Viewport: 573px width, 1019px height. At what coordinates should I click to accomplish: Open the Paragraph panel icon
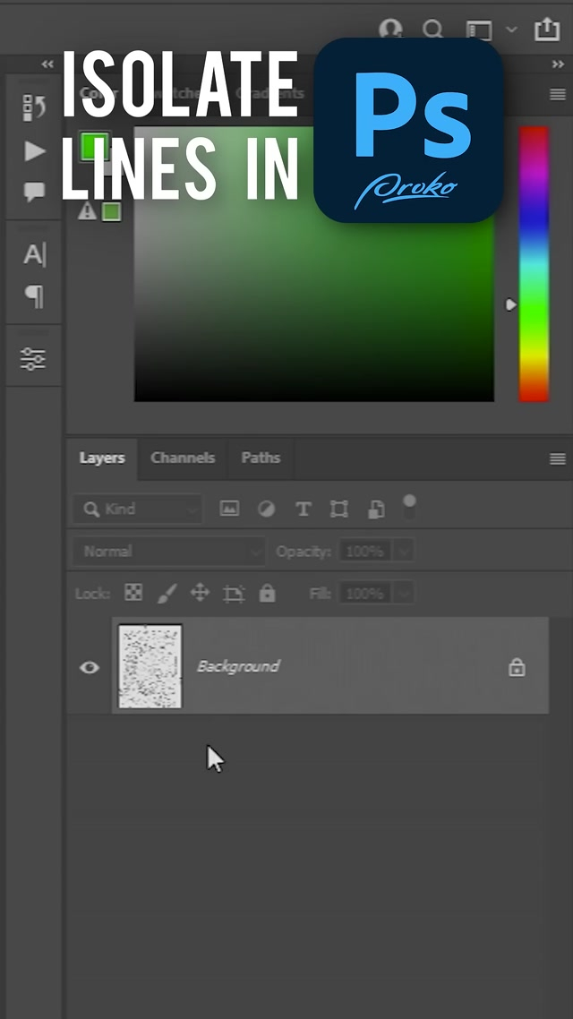(34, 296)
